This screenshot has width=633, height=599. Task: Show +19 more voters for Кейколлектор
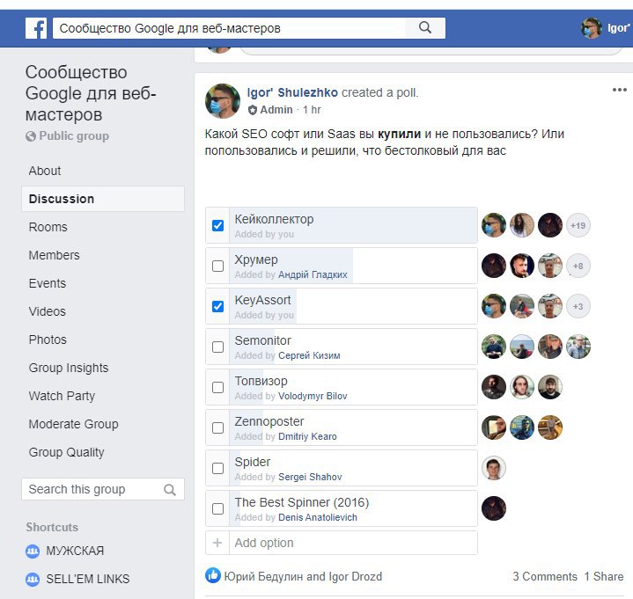coord(578,225)
